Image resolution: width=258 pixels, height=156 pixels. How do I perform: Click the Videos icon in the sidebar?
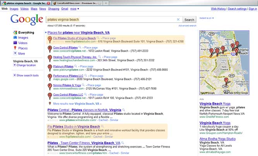point(15,43)
